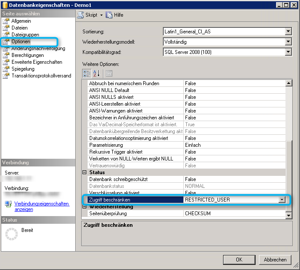Collapse the Status category
The height and width of the screenshot is (270, 300).
coord(84,172)
